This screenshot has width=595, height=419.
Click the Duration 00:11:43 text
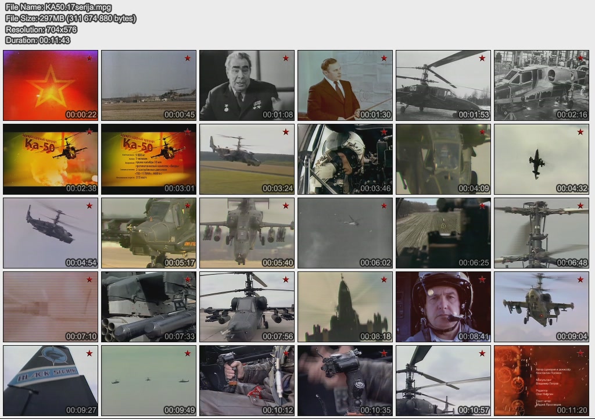click(38, 40)
